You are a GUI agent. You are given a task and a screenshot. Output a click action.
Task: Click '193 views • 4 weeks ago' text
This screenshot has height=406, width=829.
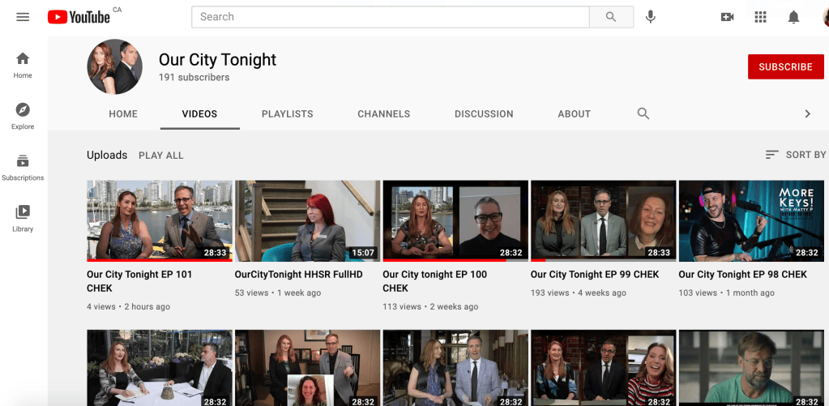pyautogui.click(x=579, y=293)
